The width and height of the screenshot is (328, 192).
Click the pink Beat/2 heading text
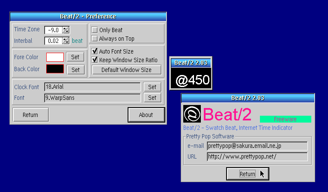pos(227,114)
